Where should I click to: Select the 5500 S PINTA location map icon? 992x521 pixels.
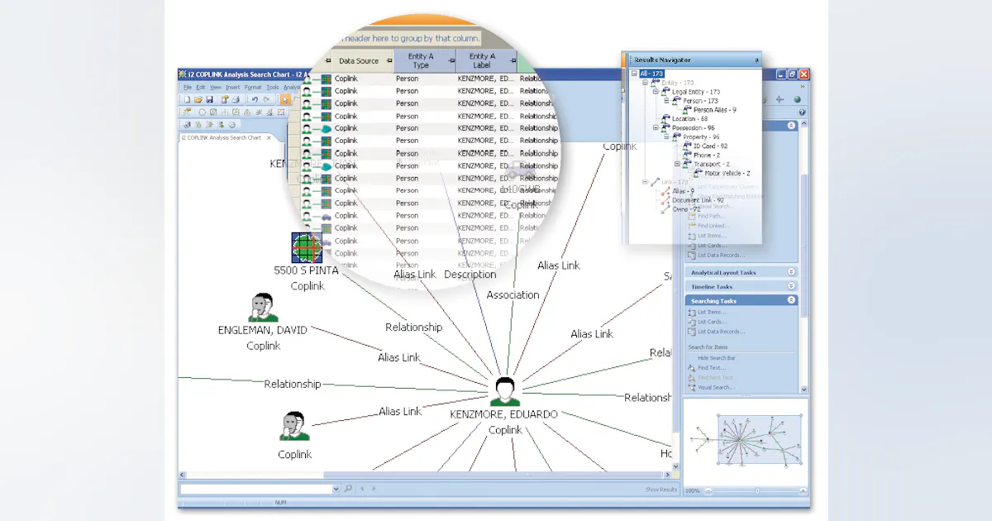click(307, 247)
